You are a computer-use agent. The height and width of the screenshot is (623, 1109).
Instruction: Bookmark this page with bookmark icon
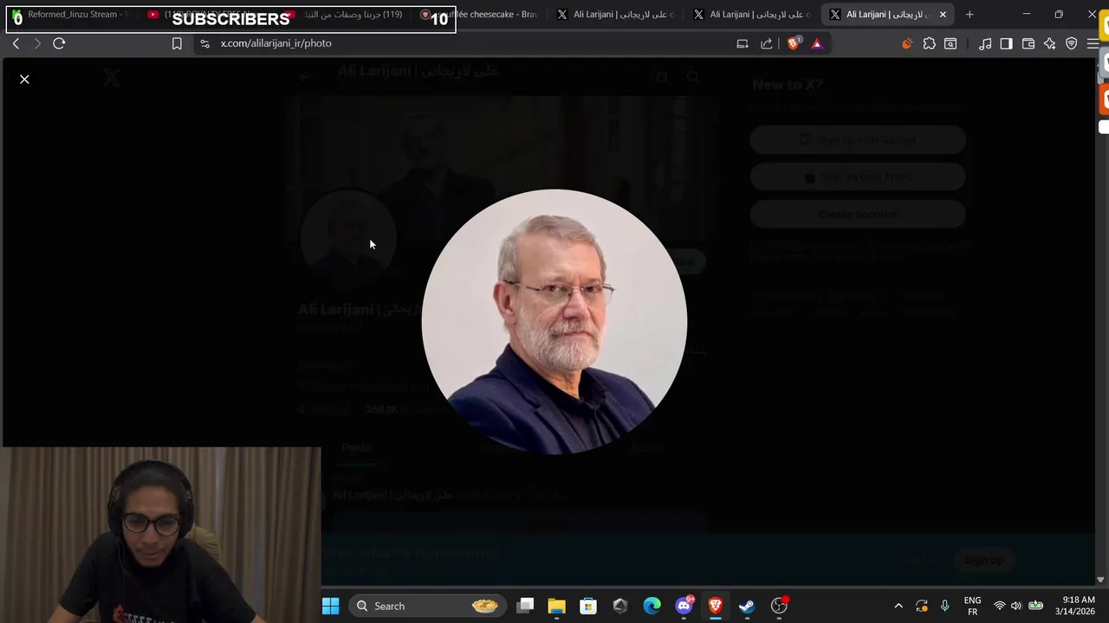pos(177,43)
